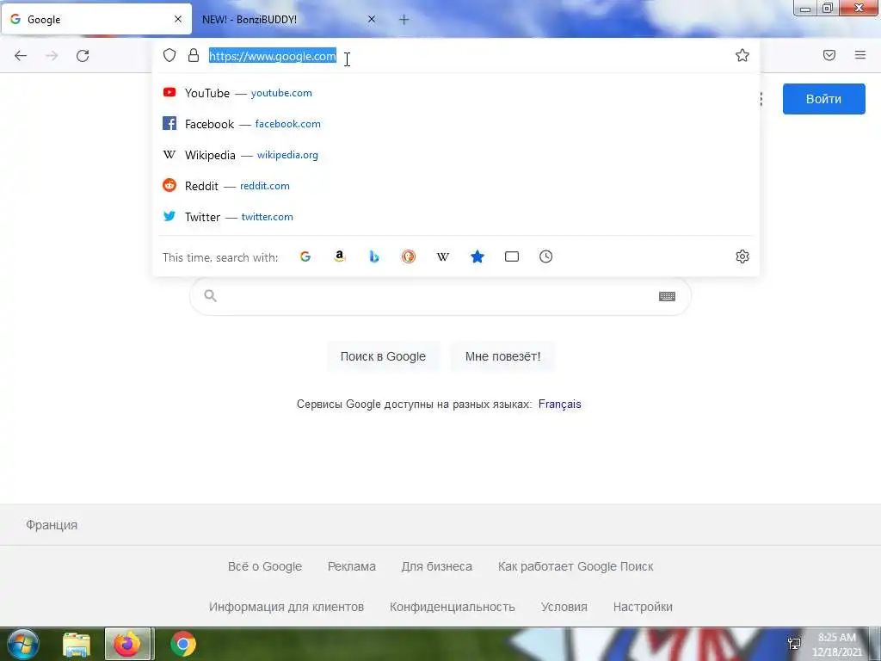Click the selected URL in address bar
This screenshot has height=661, width=881.
pyautogui.click(x=273, y=56)
